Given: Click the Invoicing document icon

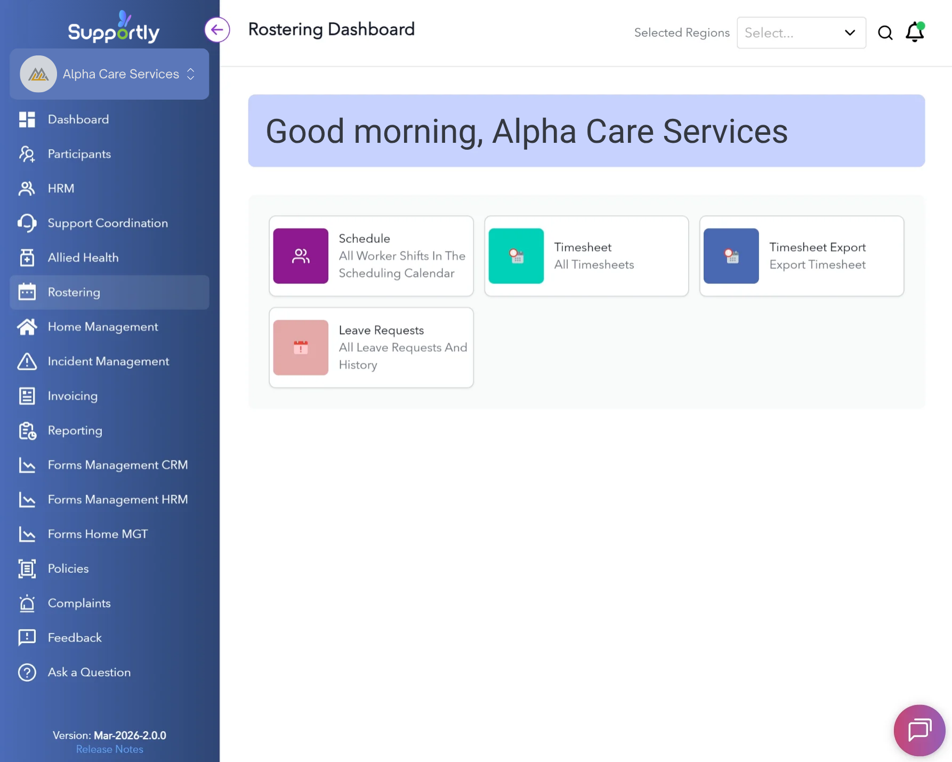Looking at the screenshot, I should coord(27,396).
